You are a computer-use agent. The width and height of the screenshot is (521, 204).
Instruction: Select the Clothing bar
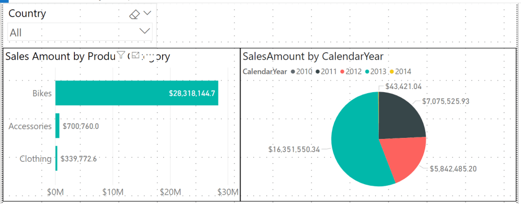point(57,158)
